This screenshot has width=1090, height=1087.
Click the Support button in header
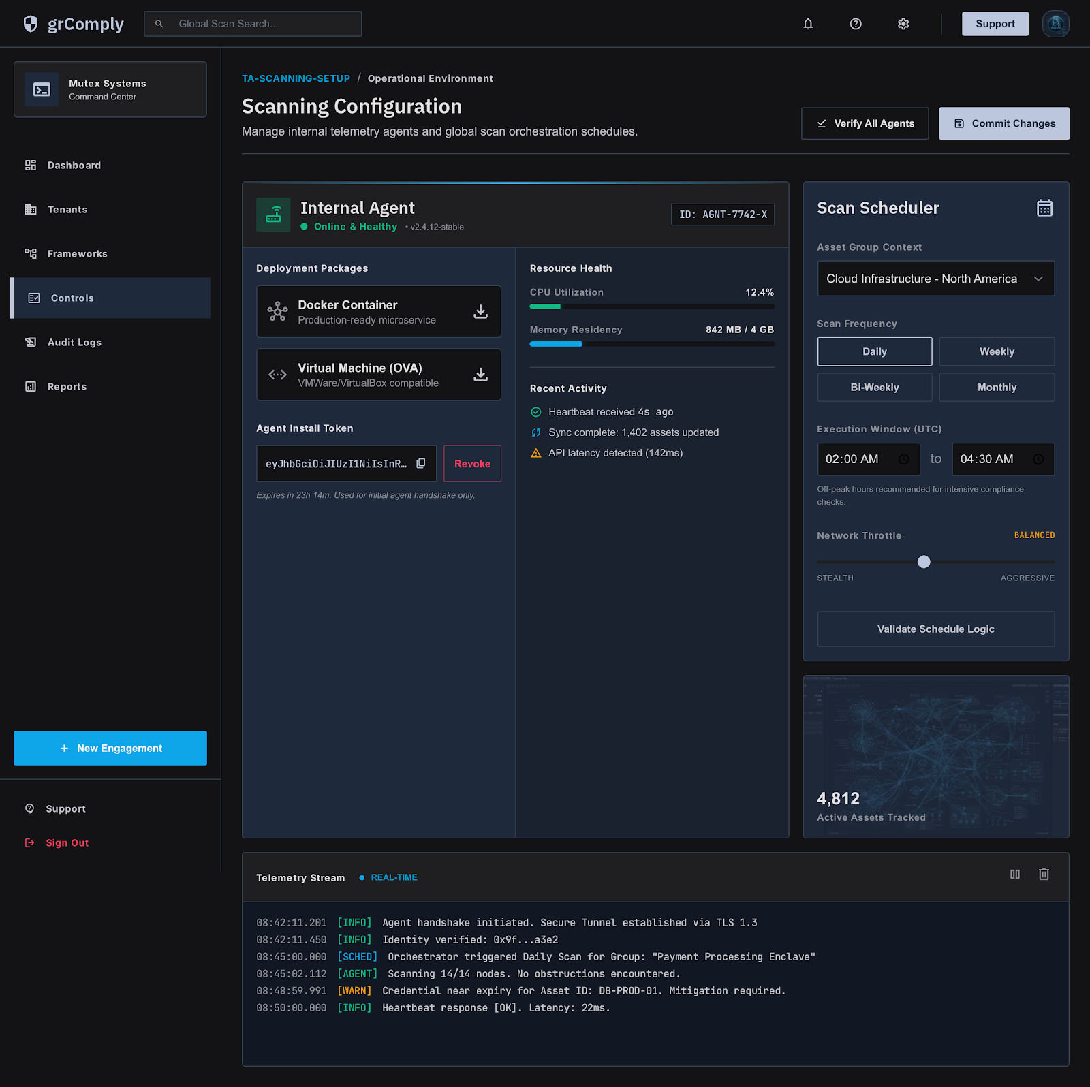click(x=995, y=24)
